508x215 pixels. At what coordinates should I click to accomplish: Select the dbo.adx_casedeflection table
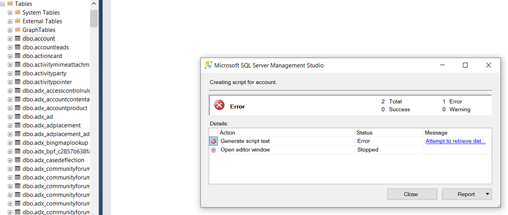[x=54, y=161]
